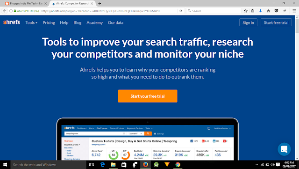Open the Tools dropdown menu
Viewport: 299px width, 169px height.
pyautogui.click(x=31, y=23)
